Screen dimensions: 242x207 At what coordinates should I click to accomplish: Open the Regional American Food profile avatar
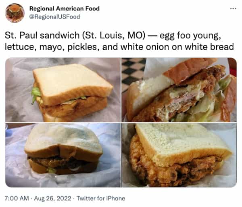15,13
